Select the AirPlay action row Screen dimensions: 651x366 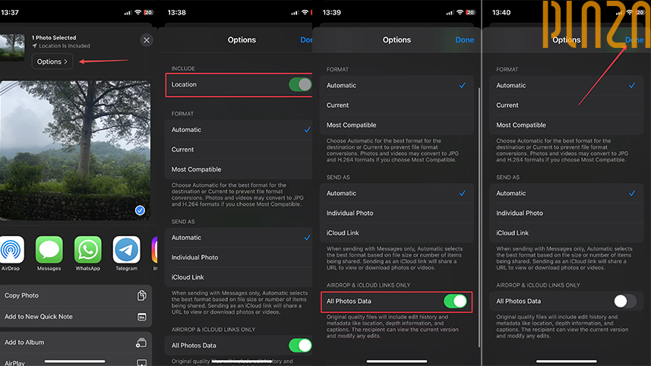point(75,361)
